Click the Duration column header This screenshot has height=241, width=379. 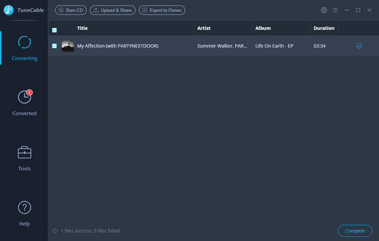pyautogui.click(x=324, y=28)
